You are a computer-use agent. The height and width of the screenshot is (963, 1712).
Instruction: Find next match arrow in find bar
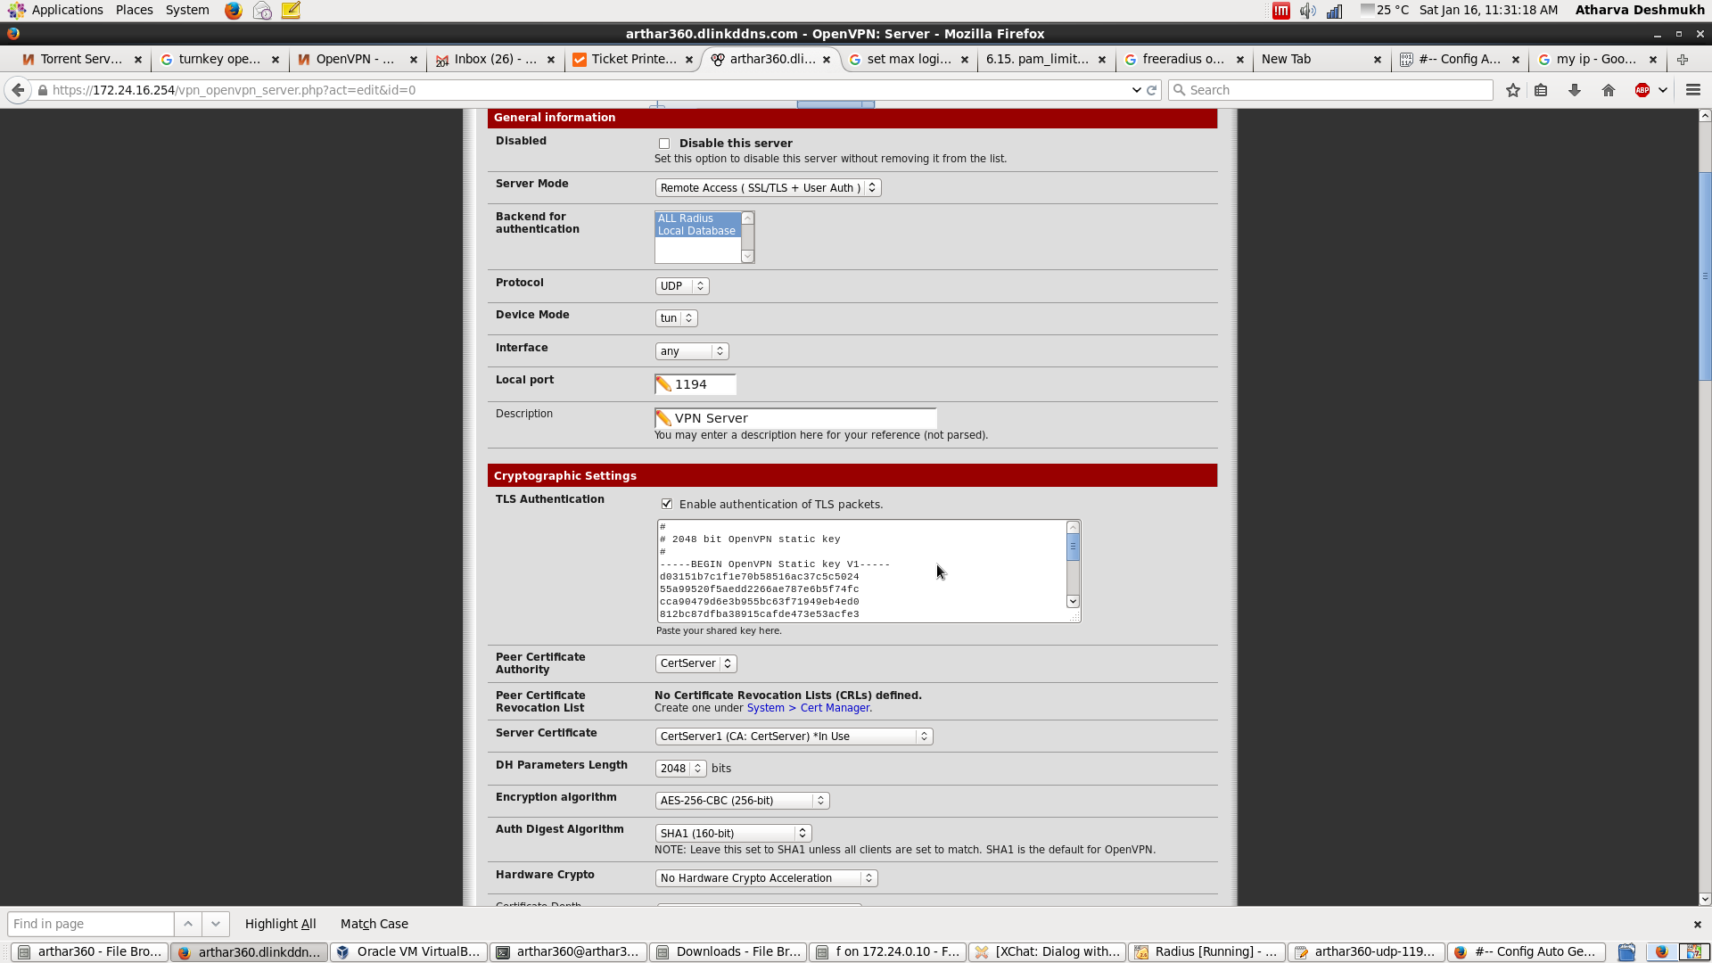(216, 924)
